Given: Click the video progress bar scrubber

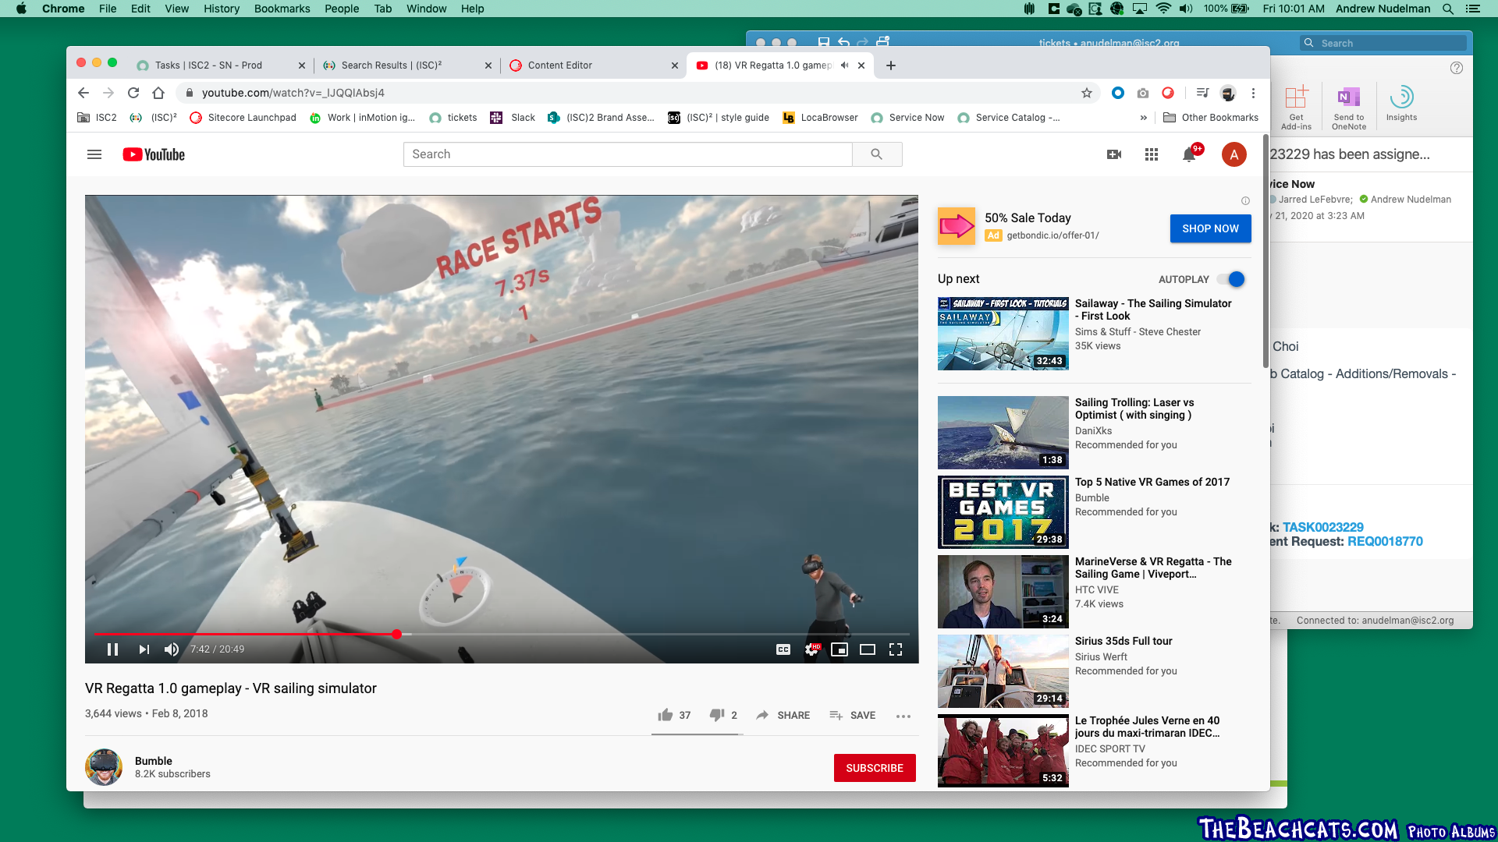Looking at the screenshot, I should [397, 634].
